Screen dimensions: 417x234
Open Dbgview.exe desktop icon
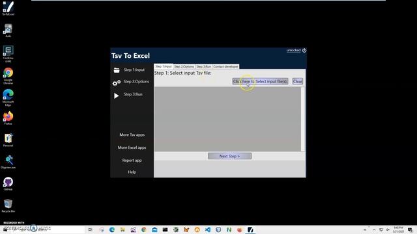(8, 162)
